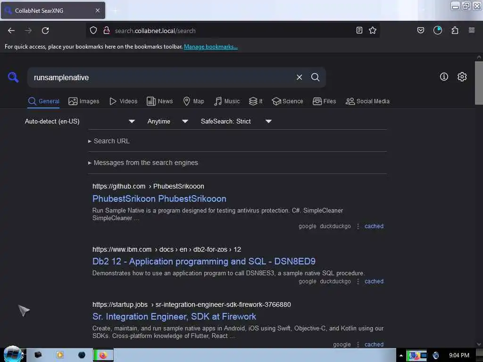Reload the current page
This screenshot has height=362, width=483.
click(45, 31)
